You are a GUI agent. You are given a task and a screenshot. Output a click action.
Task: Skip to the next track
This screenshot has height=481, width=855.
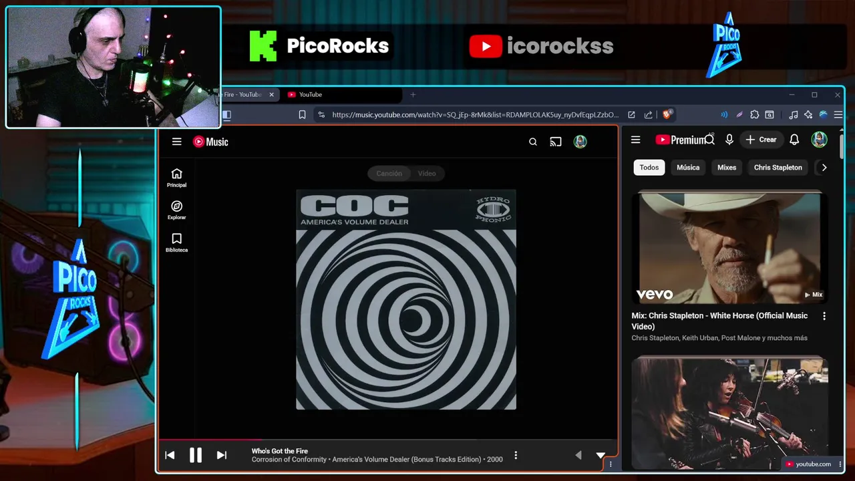(x=222, y=455)
